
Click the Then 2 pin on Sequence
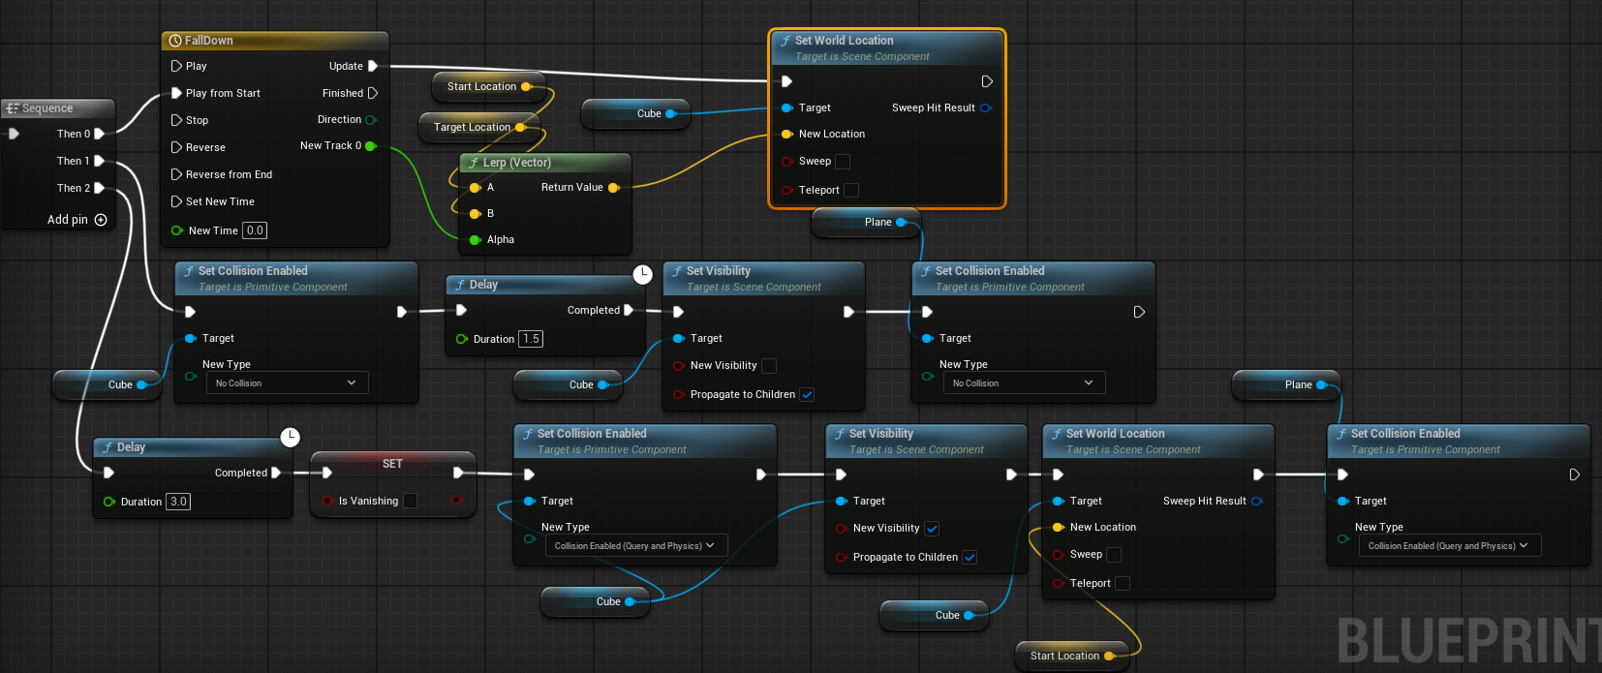pos(99,188)
